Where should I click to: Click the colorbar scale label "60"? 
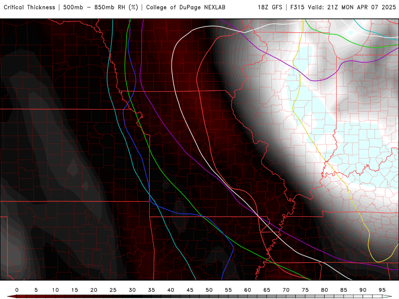(247, 290)
